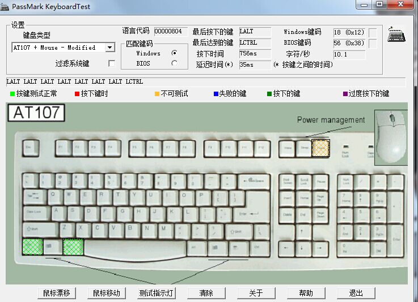Click the 测试指示灯 button
The width and height of the screenshot is (418, 302).
(157, 293)
